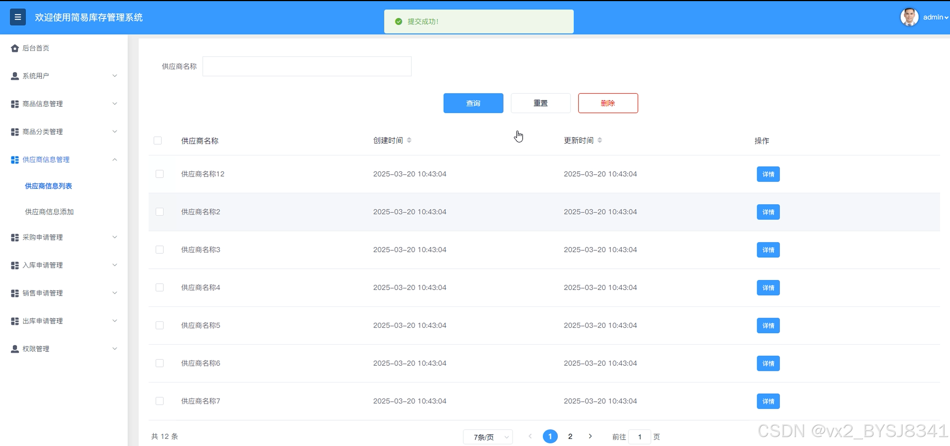Go to next page with right arrow
The height and width of the screenshot is (446, 950).
pyautogui.click(x=590, y=436)
